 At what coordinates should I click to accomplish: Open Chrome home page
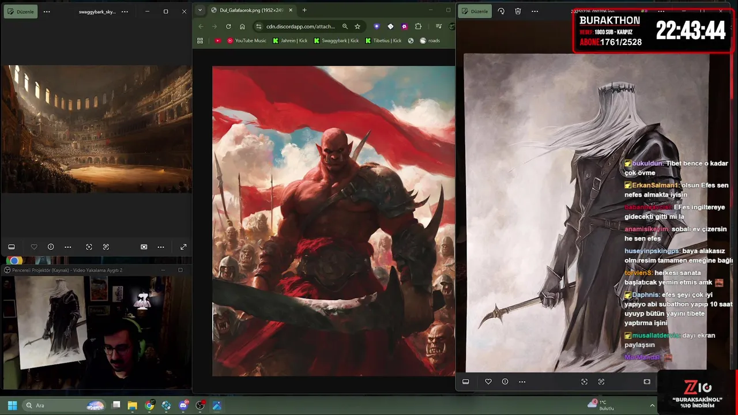pyautogui.click(x=242, y=27)
